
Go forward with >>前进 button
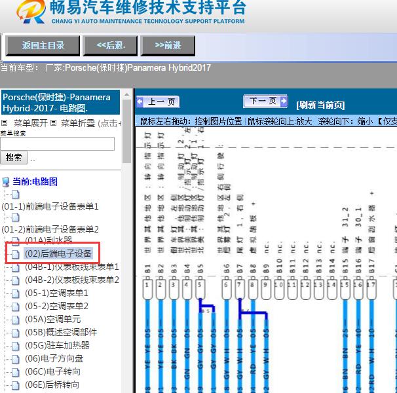click(x=168, y=46)
